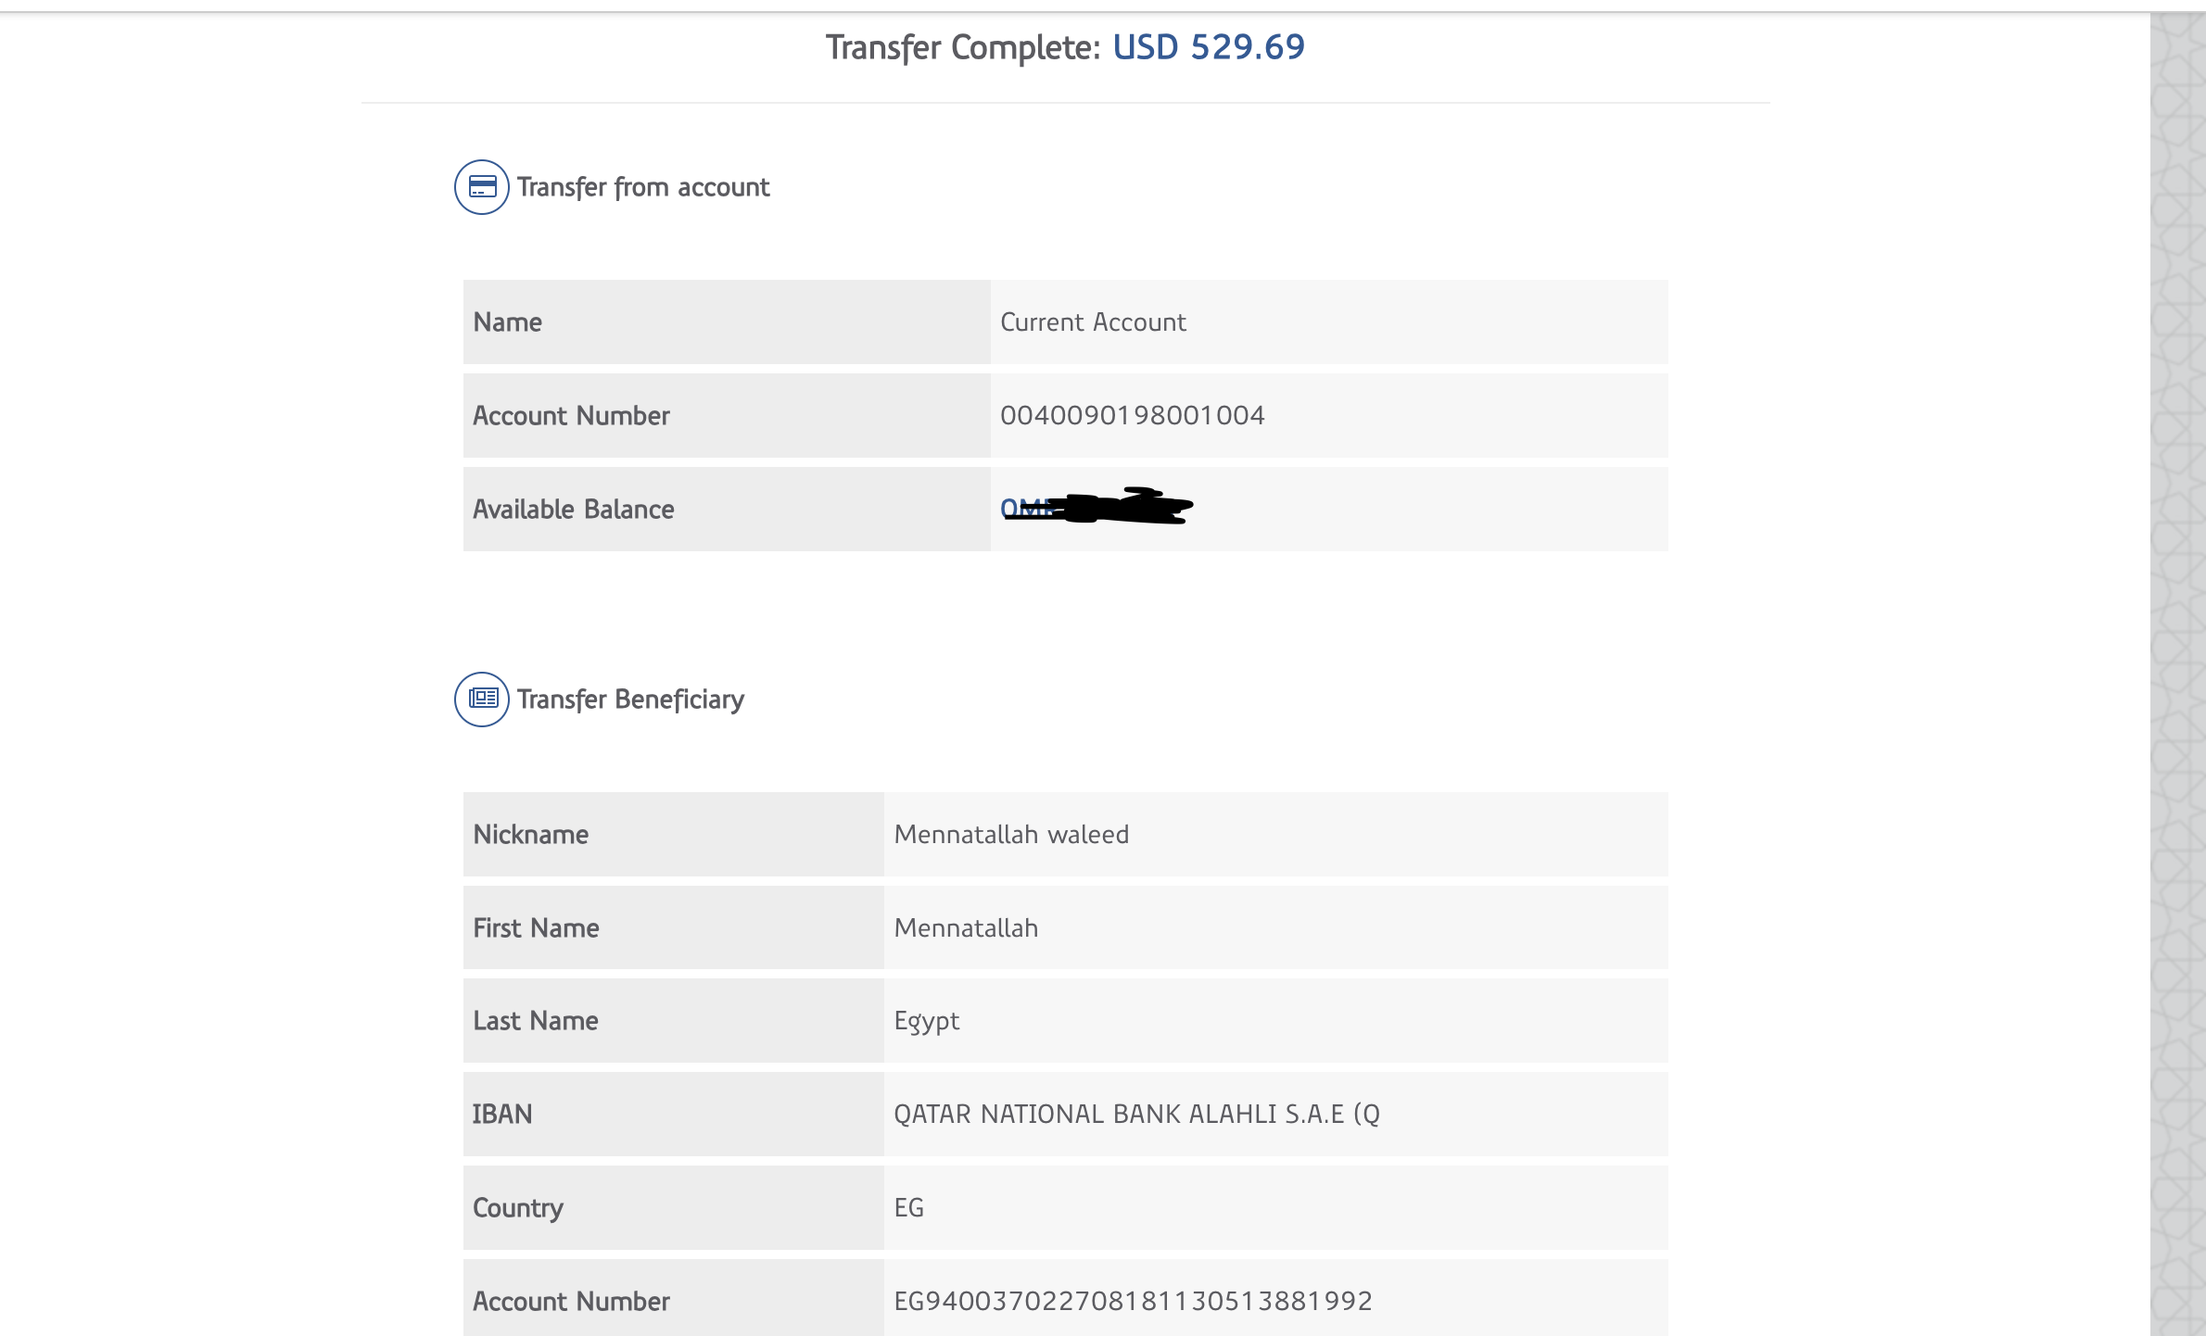Click the First Name value Mennatallah
The image size is (2206, 1336).
[966, 928]
